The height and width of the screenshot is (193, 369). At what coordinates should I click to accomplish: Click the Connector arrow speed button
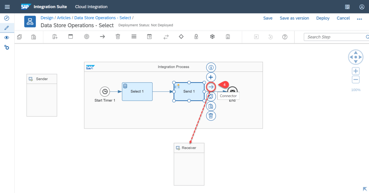point(211,87)
